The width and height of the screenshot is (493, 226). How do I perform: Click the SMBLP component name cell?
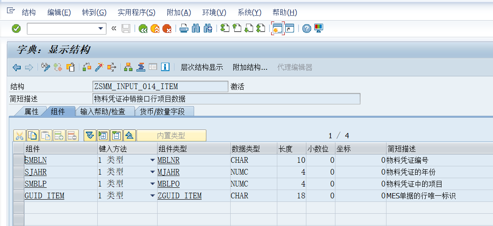point(61,184)
